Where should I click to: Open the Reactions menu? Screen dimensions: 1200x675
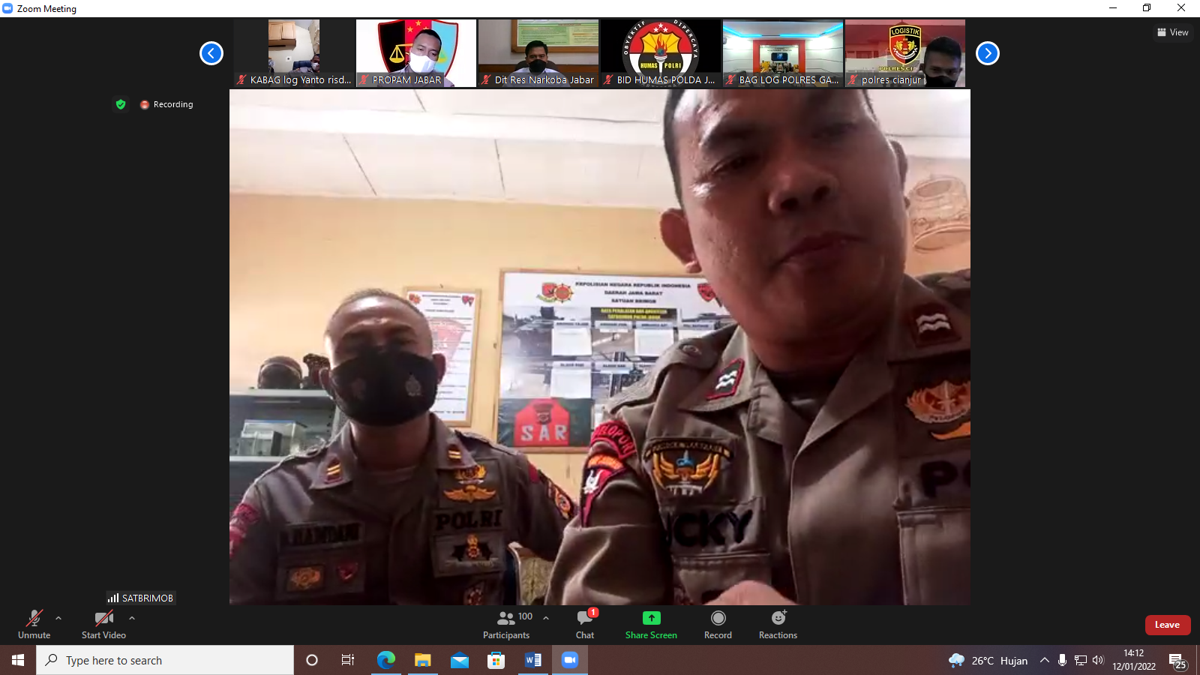point(778,624)
